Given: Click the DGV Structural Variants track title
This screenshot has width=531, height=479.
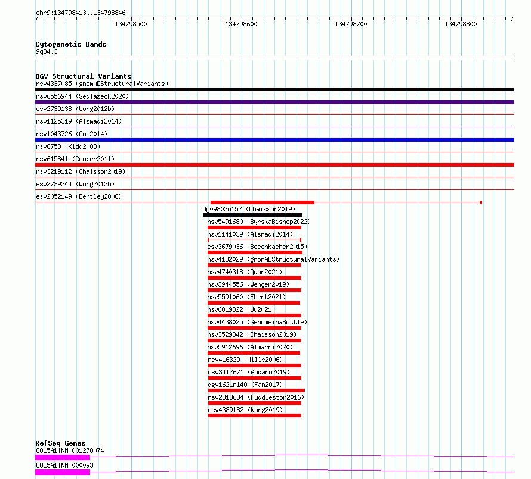Looking at the screenshot, I should [x=83, y=76].
